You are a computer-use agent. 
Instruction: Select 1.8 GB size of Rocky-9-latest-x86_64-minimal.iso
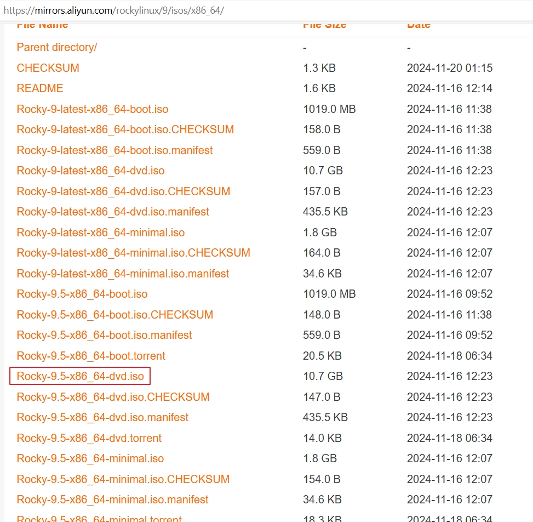pyautogui.click(x=320, y=232)
